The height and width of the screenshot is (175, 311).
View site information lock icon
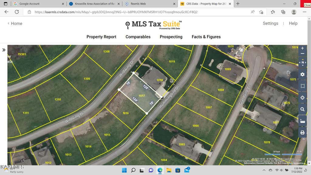tap(29, 12)
